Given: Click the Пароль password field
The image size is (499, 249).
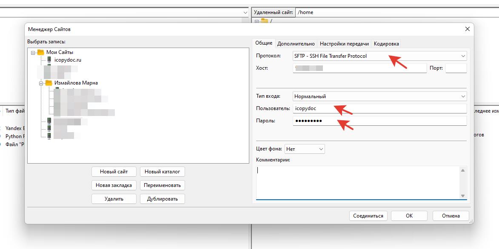Looking at the screenshot, I should coord(379,121).
